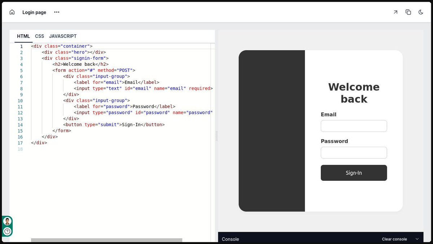The image size is (433, 244).
Task: Switch to the CSS tab
Action: coord(39,36)
